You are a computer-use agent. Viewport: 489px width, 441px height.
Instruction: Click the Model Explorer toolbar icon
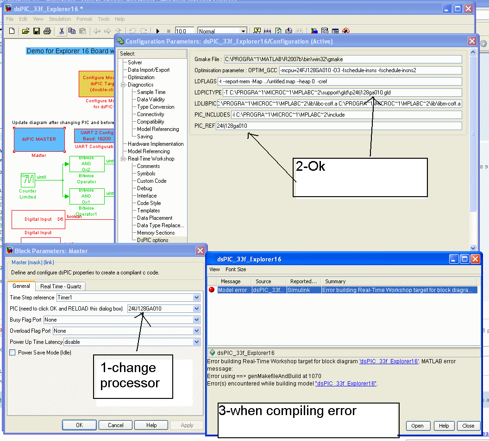click(x=325, y=31)
